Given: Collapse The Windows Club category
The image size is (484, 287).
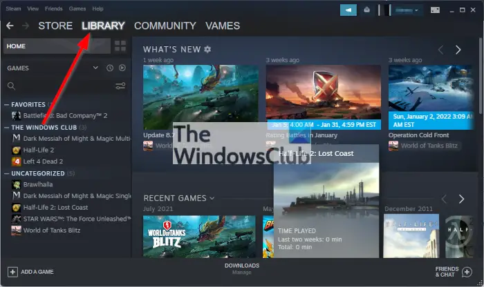Looking at the screenshot, I should (x=6, y=128).
